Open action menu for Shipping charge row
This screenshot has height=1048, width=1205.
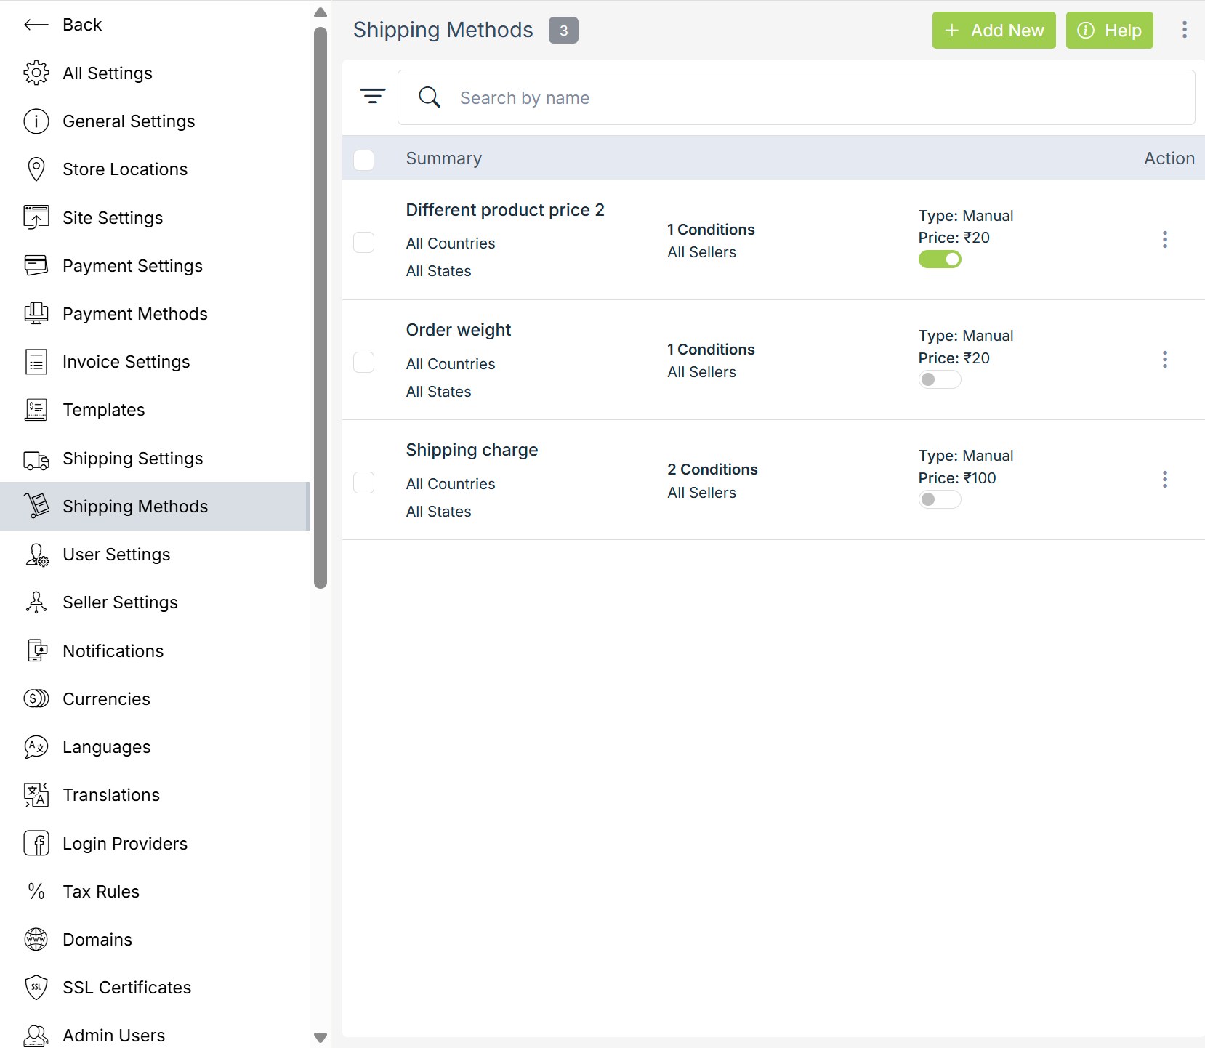click(x=1164, y=480)
